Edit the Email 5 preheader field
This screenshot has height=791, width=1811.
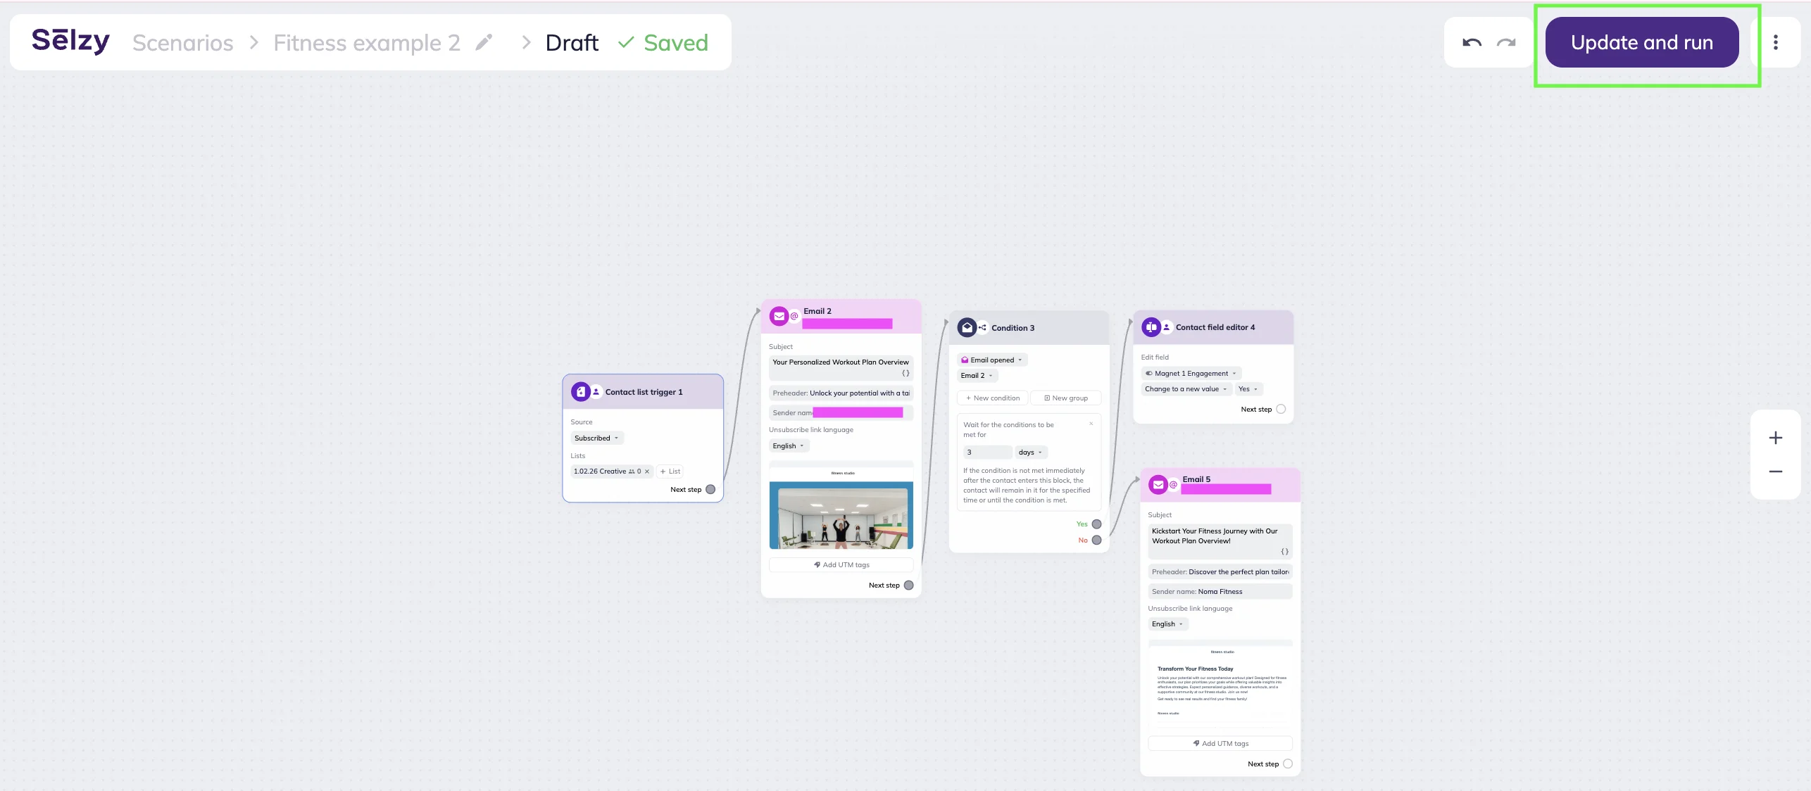click(1220, 572)
